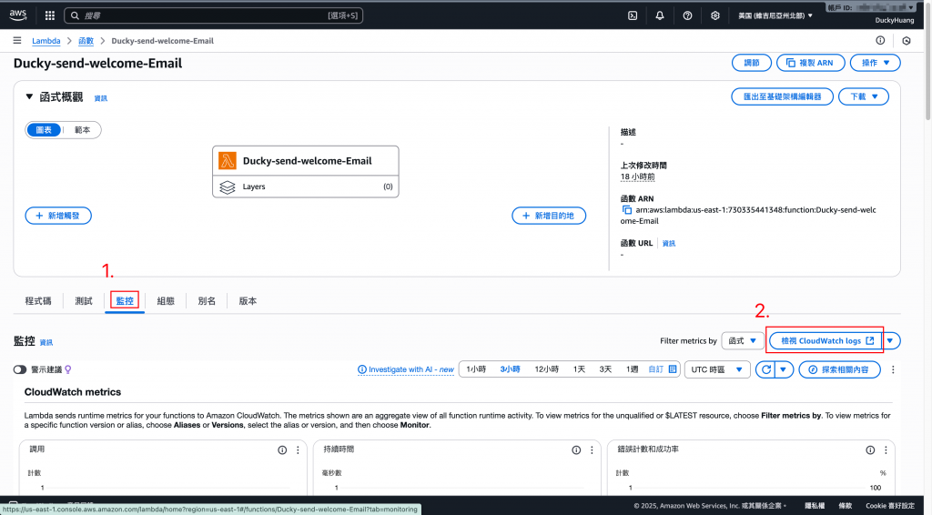
Task: Open the region selector dropdown
Action: pyautogui.click(x=775, y=15)
